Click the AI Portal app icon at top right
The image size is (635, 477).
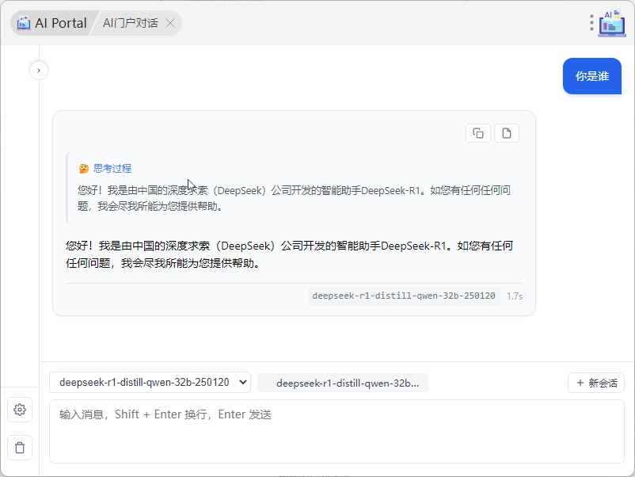click(612, 23)
